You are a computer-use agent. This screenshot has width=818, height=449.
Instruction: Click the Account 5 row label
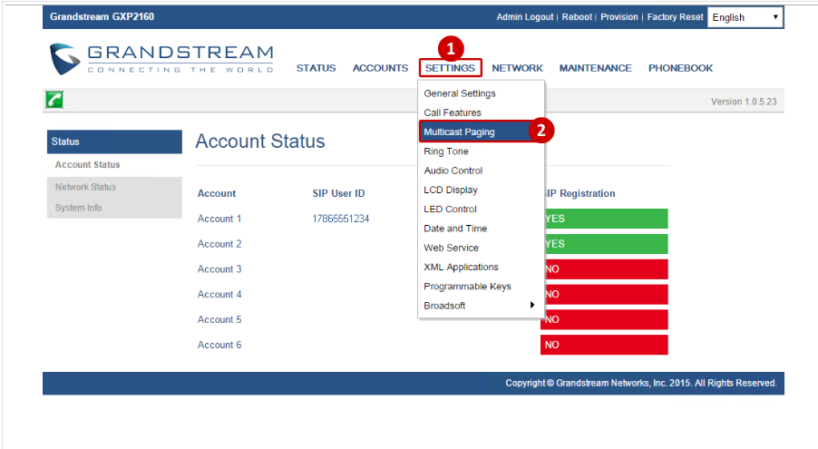[219, 319]
